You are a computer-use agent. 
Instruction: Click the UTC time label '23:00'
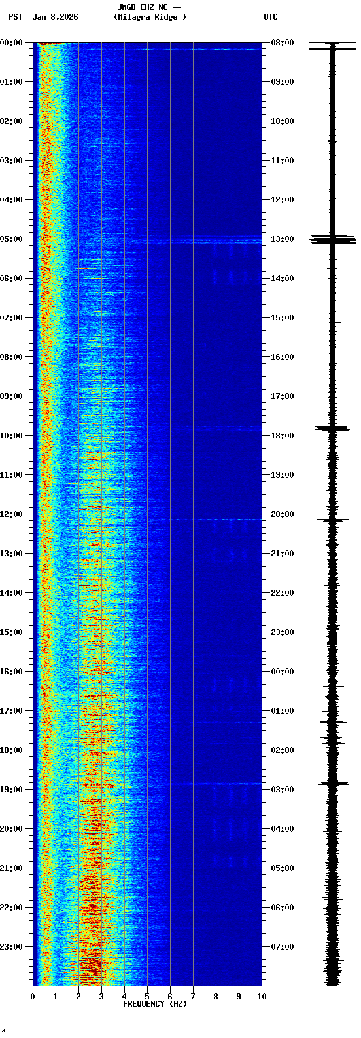tap(283, 632)
